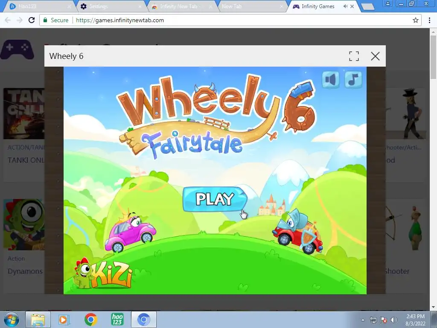
Task: Open the volume control tray icon
Action: 394,320
